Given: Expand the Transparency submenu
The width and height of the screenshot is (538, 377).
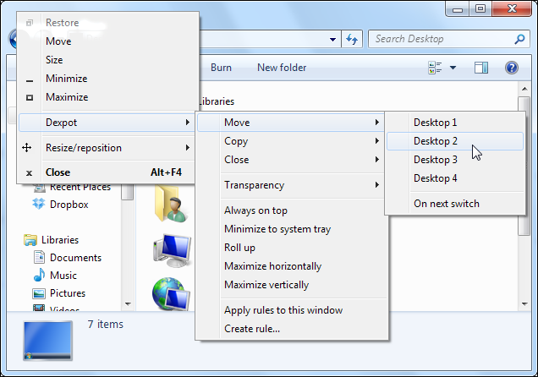Looking at the screenshot, I should click(x=291, y=185).
